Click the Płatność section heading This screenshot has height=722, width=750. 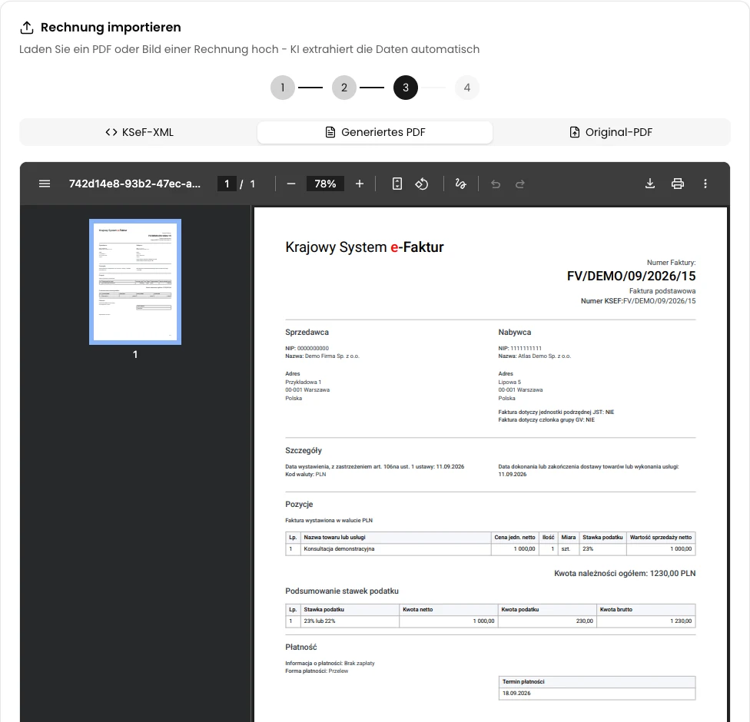[x=301, y=647]
